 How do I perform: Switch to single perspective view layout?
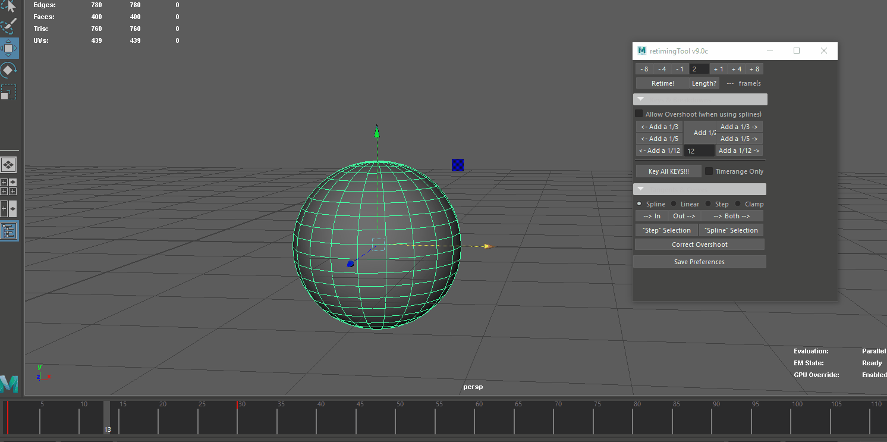coord(8,165)
